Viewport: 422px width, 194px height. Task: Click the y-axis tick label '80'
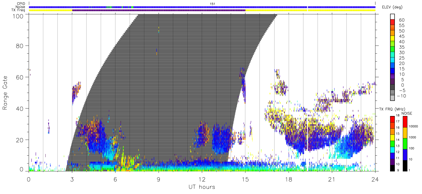tap(21, 46)
